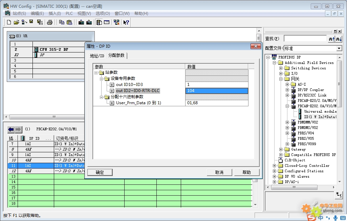Select Universal module in catalog tree

320,111
